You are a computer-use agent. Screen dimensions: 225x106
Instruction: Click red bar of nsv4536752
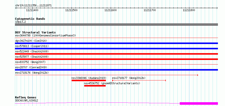click(95, 86)
